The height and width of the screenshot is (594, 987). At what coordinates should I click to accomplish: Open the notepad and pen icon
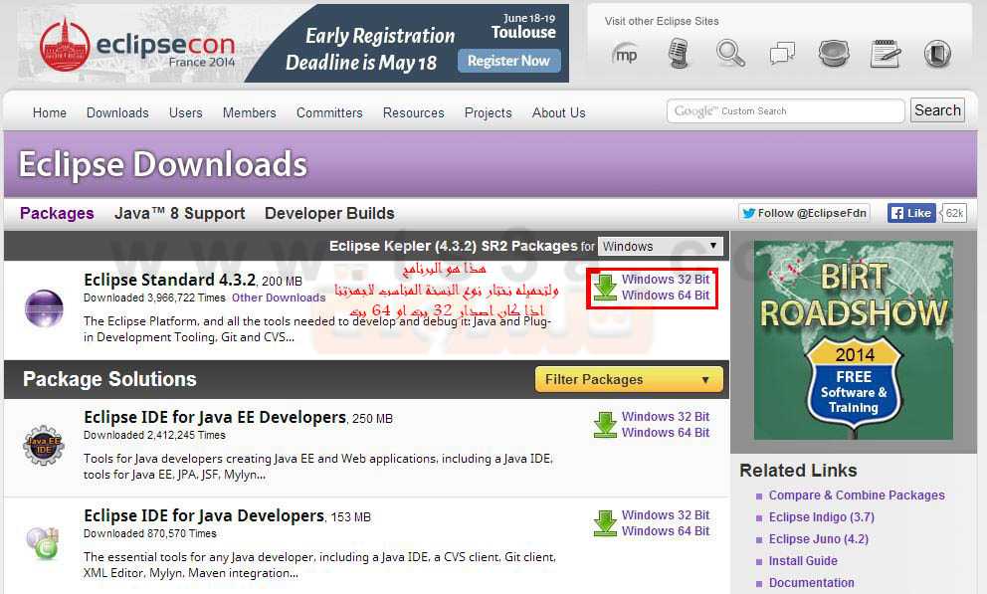tap(886, 54)
